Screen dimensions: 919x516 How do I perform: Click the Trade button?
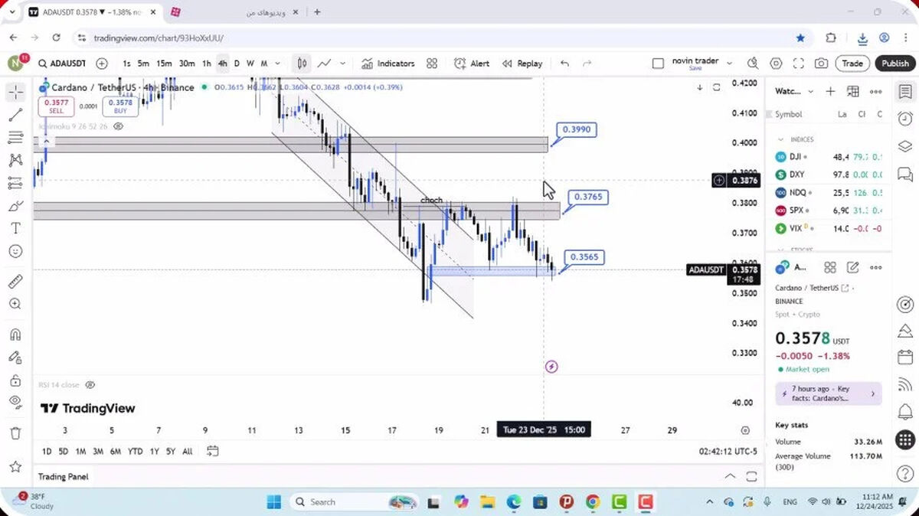point(852,64)
